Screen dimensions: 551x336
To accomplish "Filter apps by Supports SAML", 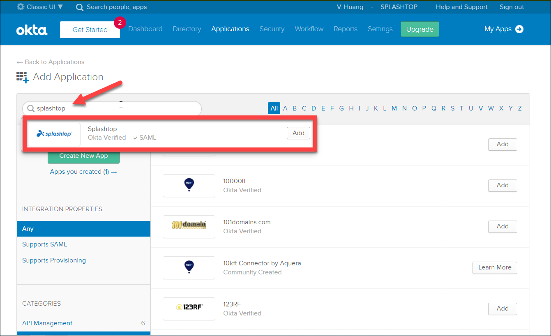I will pos(44,244).
